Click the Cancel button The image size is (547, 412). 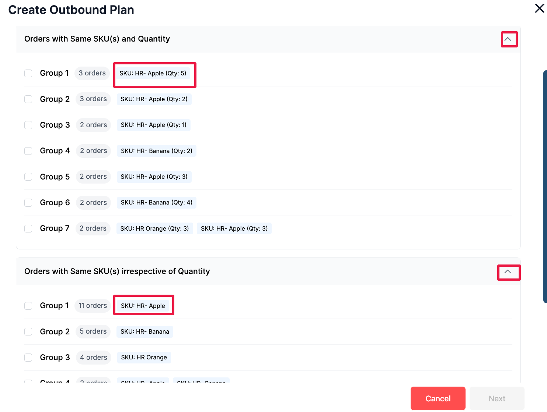[x=438, y=398]
